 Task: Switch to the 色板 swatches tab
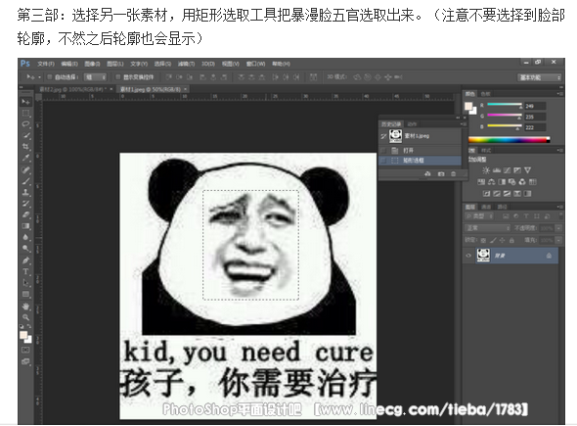point(486,94)
